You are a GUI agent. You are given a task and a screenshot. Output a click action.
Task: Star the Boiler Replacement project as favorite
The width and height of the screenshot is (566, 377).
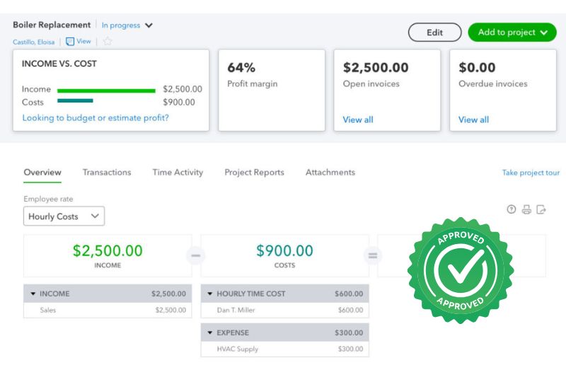coord(108,42)
